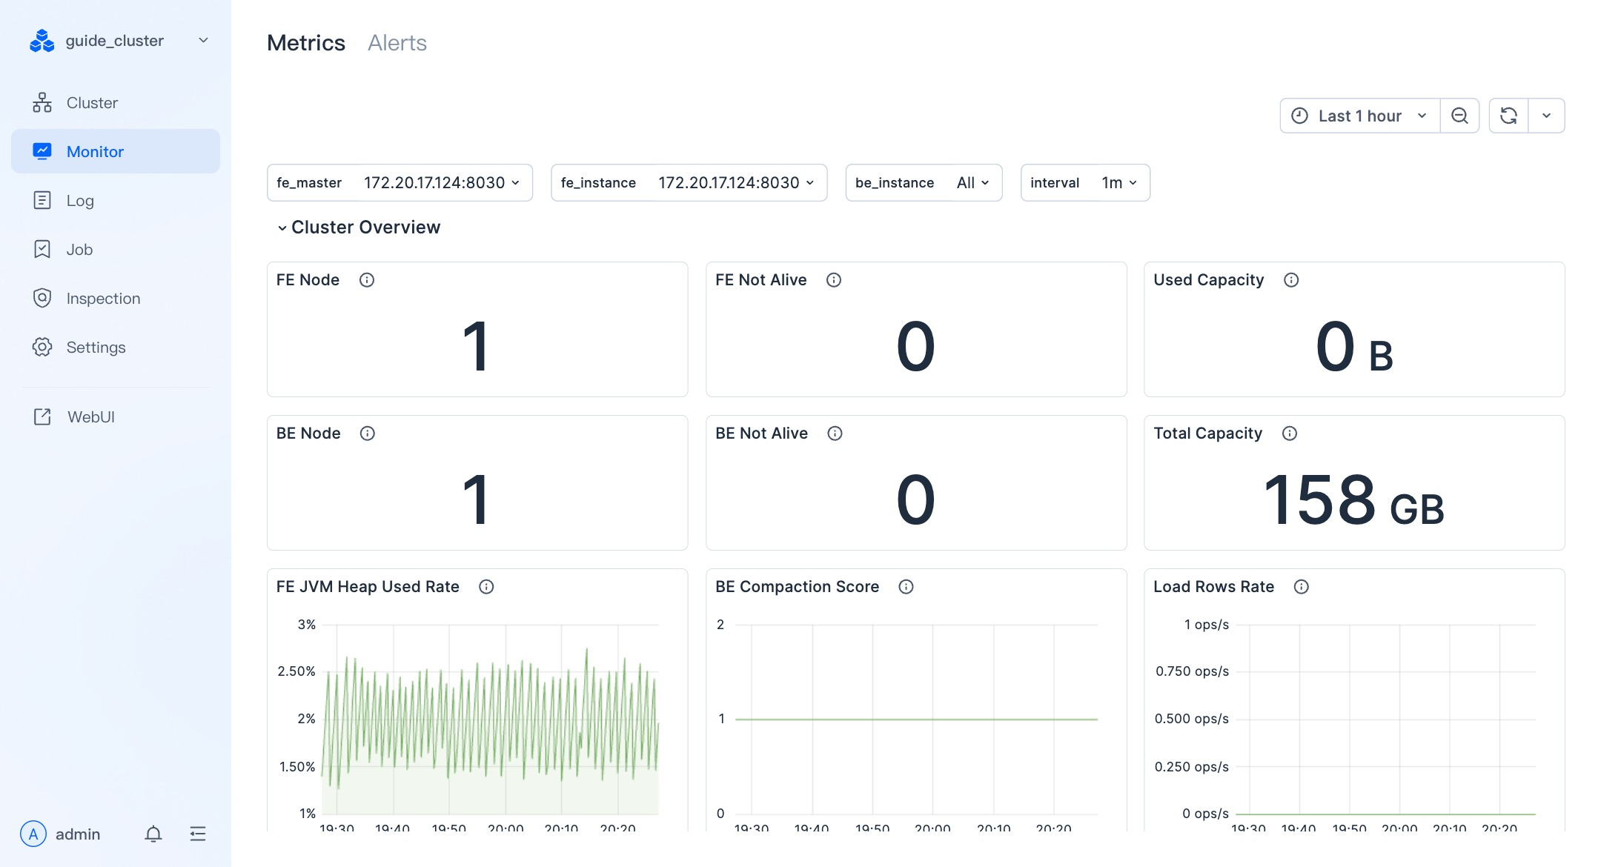Click the Cluster topology icon
The height and width of the screenshot is (867, 1601).
click(x=42, y=102)
